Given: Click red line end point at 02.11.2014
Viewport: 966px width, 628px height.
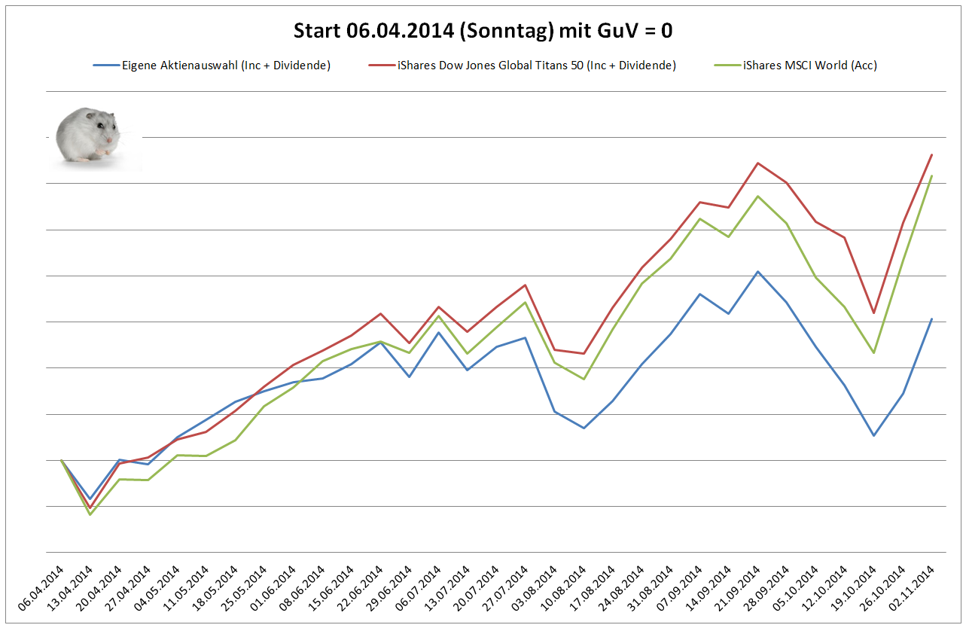Looking at the screenshot, I should tap(932, 154).
